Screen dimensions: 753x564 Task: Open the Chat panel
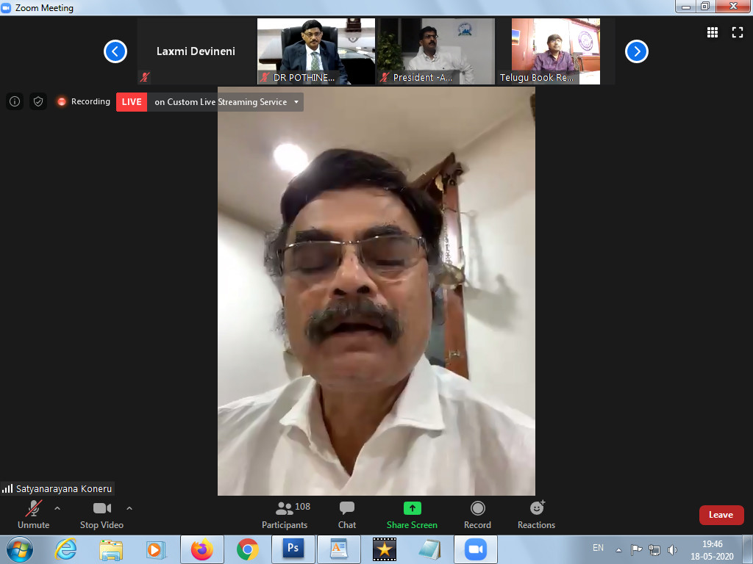[347, 515]
